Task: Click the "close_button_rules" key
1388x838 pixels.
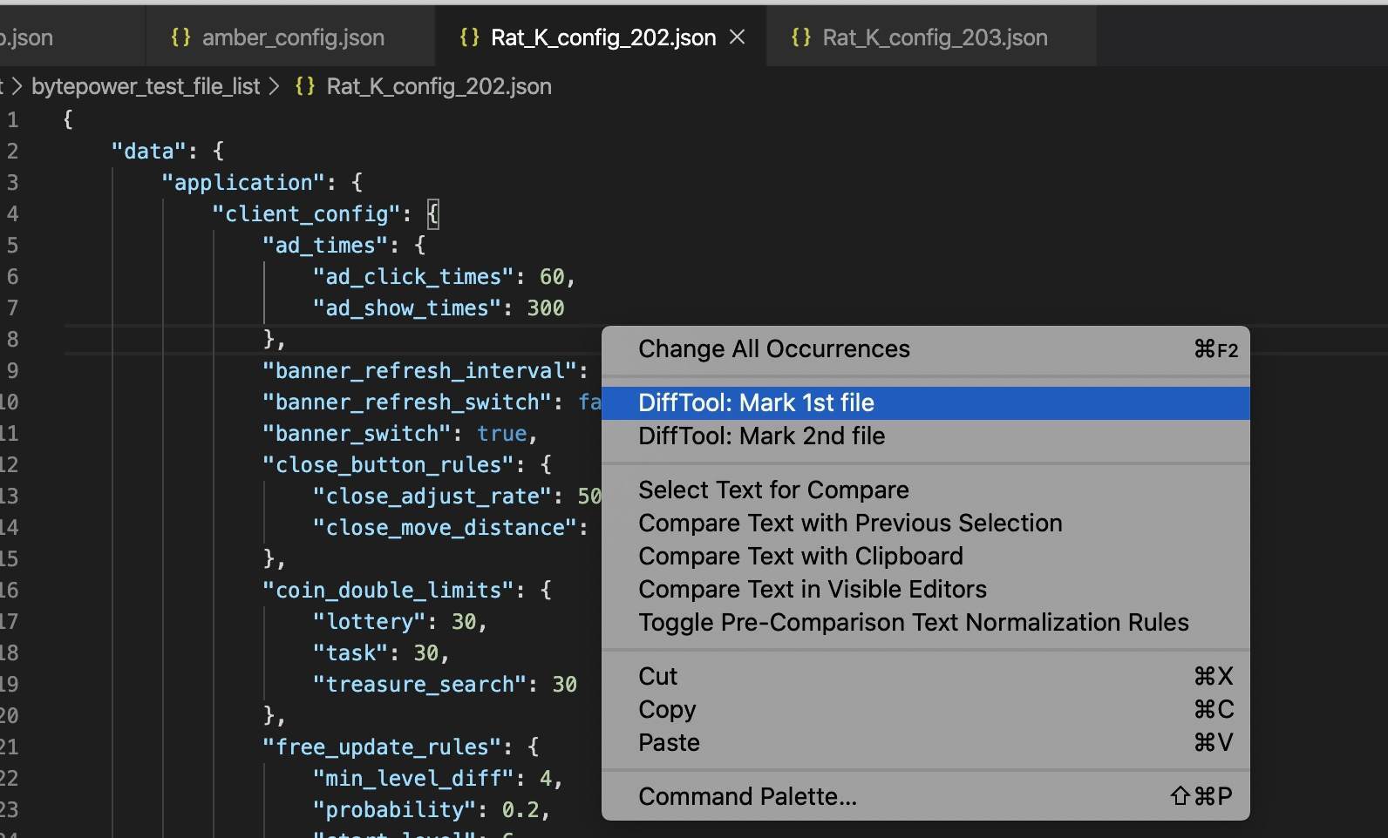Action: point(389,464)
